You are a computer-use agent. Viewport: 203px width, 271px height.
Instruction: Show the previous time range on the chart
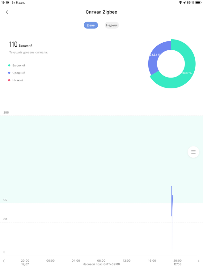coord(4,261)
